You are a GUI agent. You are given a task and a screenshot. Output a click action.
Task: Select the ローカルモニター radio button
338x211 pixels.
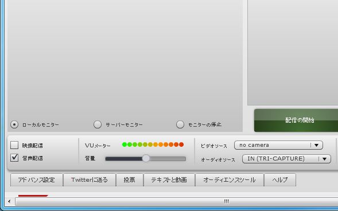click(x=14, y=124)
